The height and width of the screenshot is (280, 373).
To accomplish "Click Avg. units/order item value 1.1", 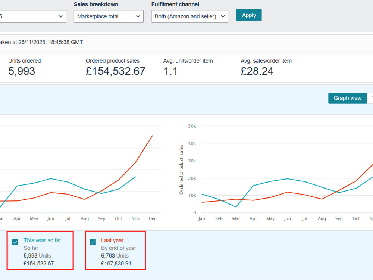I will click(x=170, y=71).
